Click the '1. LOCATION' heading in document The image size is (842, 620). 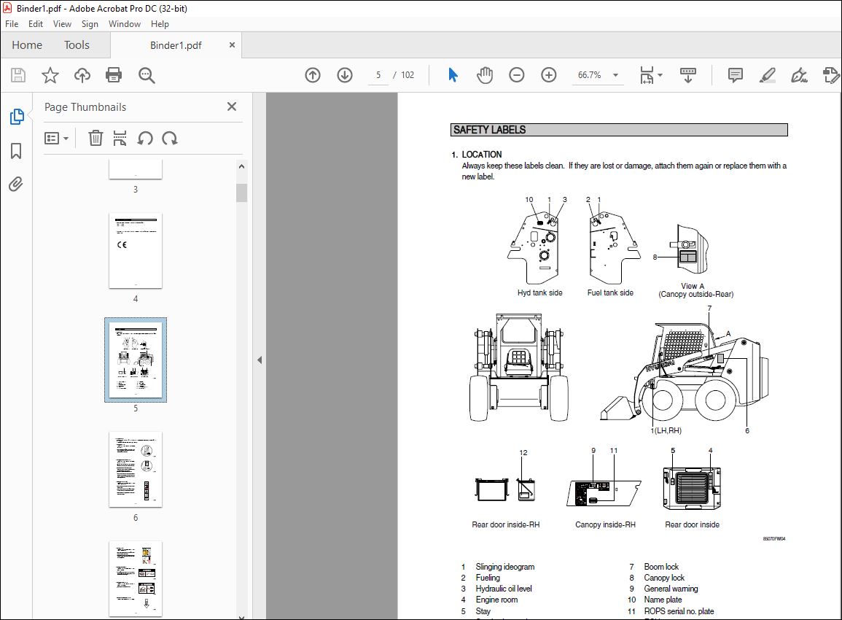pos(476,154)
